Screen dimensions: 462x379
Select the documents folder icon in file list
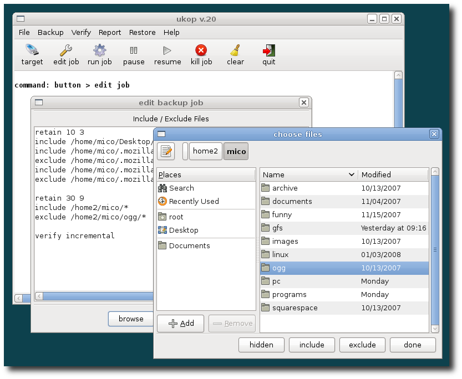tap(266, 201)
